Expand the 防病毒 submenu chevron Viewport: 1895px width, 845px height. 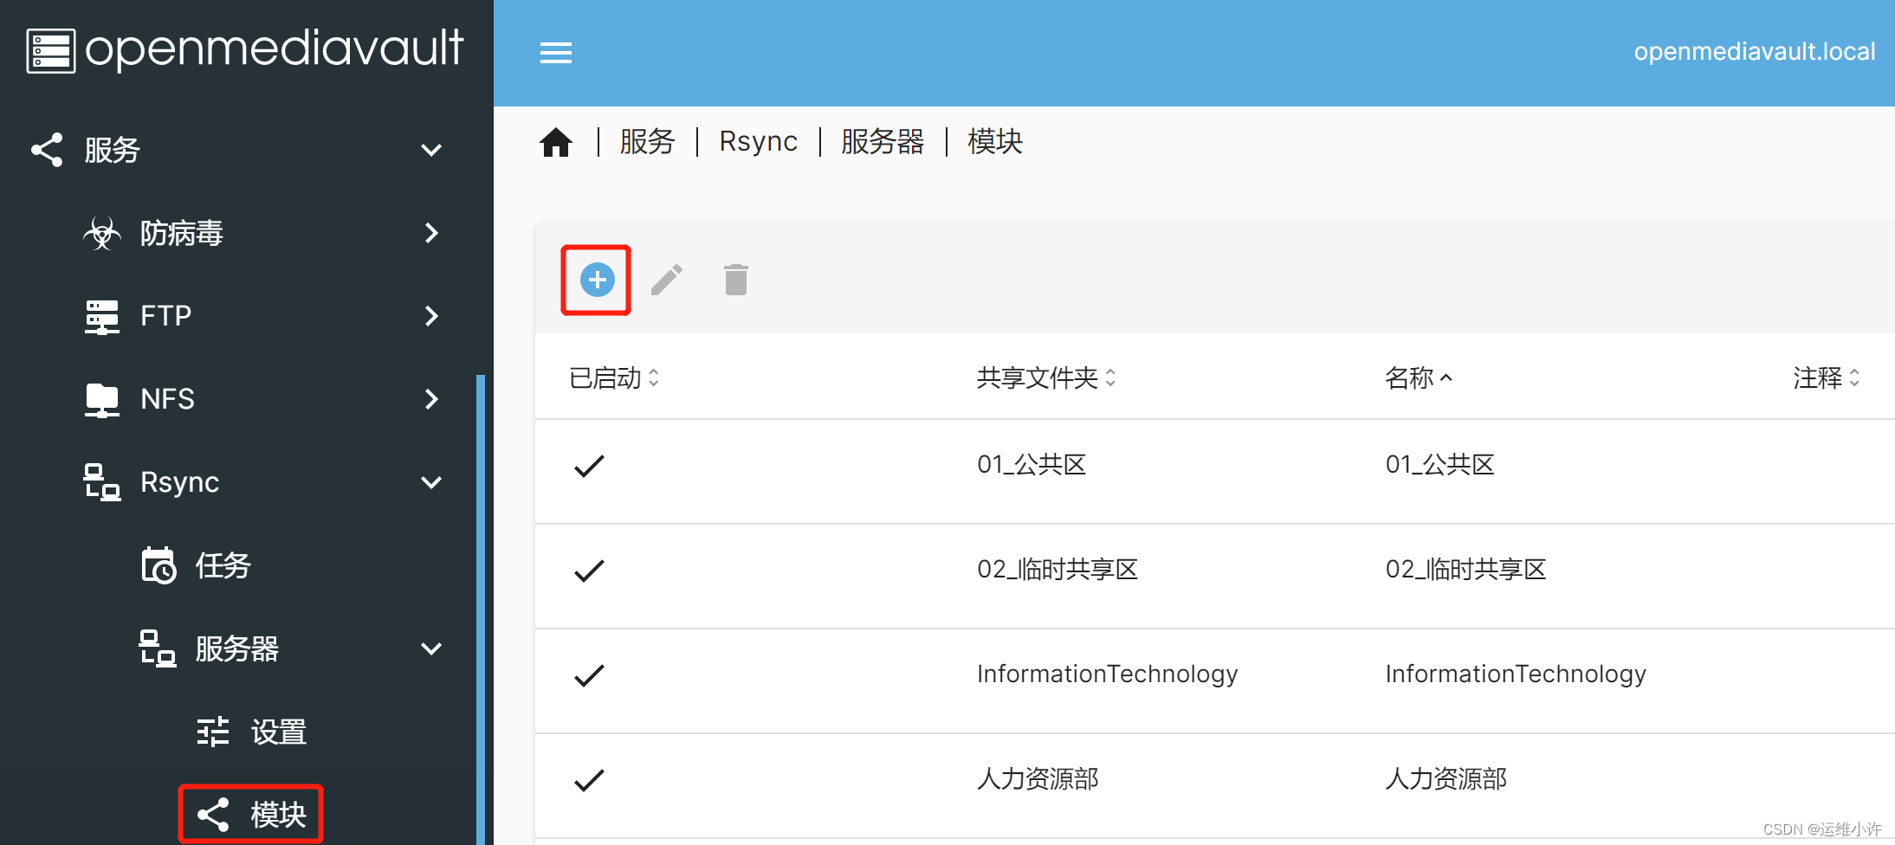tap(431, 233)
